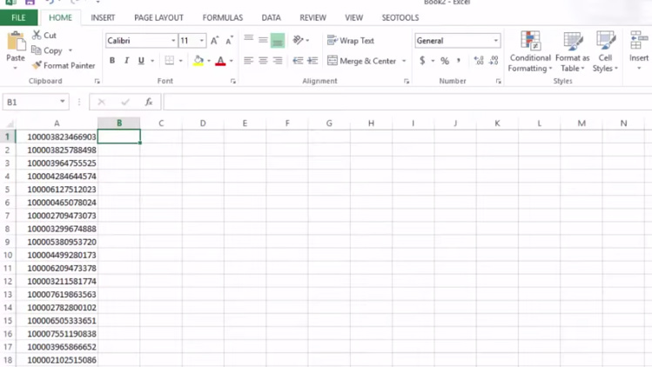Open the font name dropdown
Image resolution: width=652 pixels, height=367 pixels.
[x=173, y=40]
